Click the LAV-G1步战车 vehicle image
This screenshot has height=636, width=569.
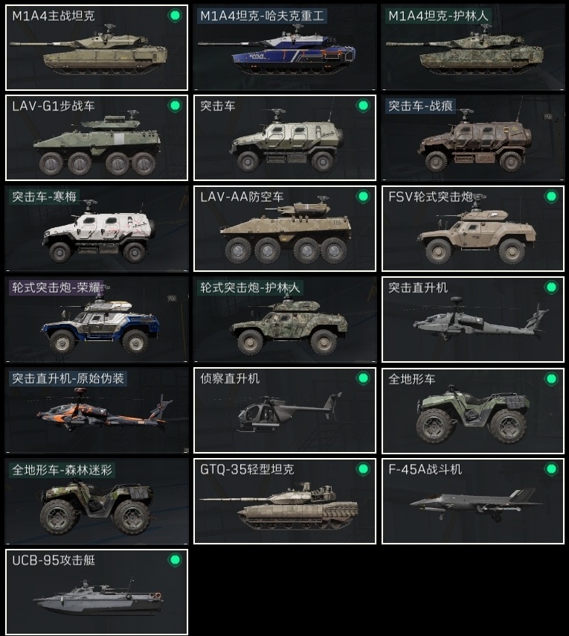coord(97,145)
